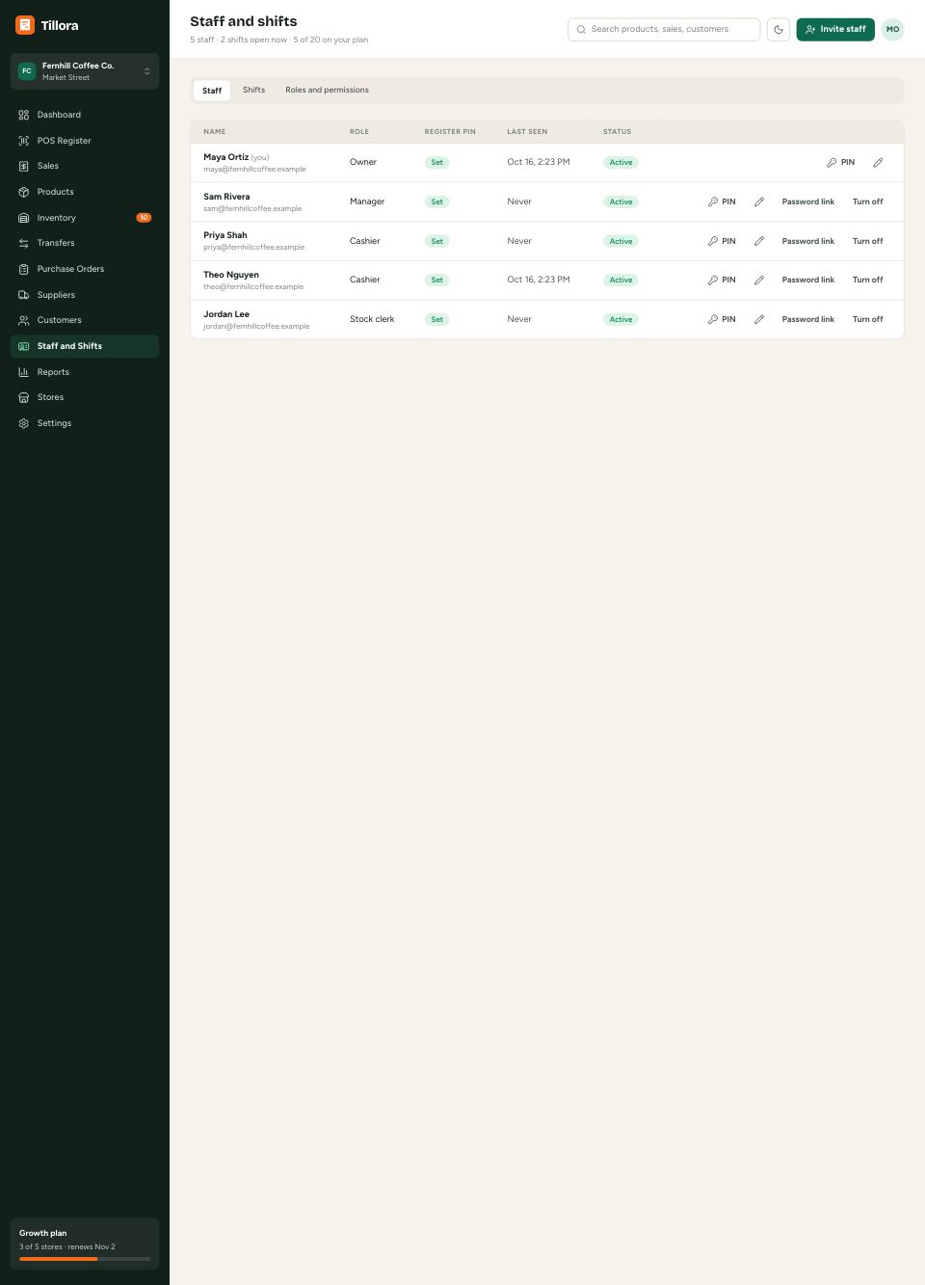The height and width of the screenshot is (1285, 925).
Task: Edit Maya Ortiz with pencil icon
Action: (878, 163)
